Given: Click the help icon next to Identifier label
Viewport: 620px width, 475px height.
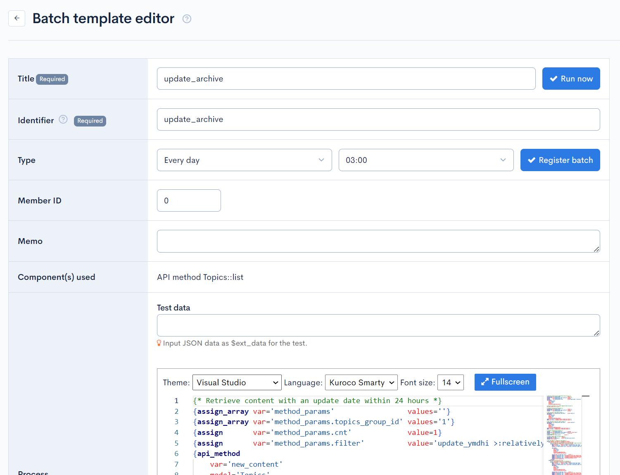Looking at the screenshot, I should click(63, 119).
